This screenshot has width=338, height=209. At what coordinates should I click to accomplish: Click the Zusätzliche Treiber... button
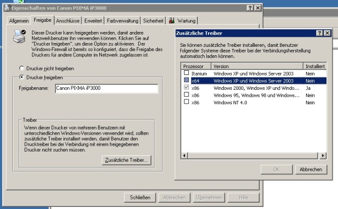click(126, 160)
